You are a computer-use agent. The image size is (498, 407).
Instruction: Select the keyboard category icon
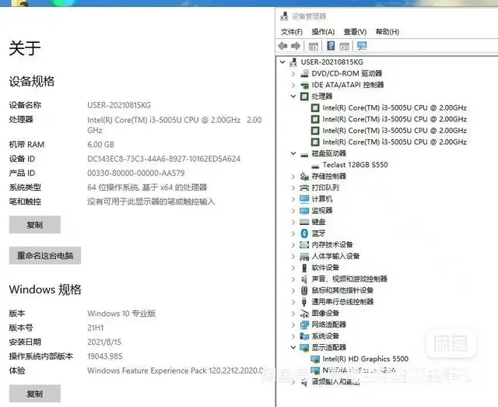[x=304, y=222]
